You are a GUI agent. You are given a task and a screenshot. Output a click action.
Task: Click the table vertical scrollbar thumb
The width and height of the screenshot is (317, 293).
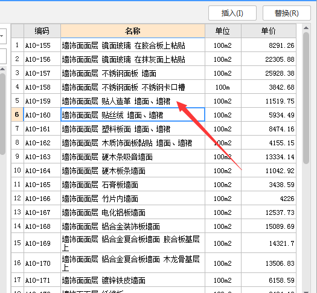click(306, 97)
